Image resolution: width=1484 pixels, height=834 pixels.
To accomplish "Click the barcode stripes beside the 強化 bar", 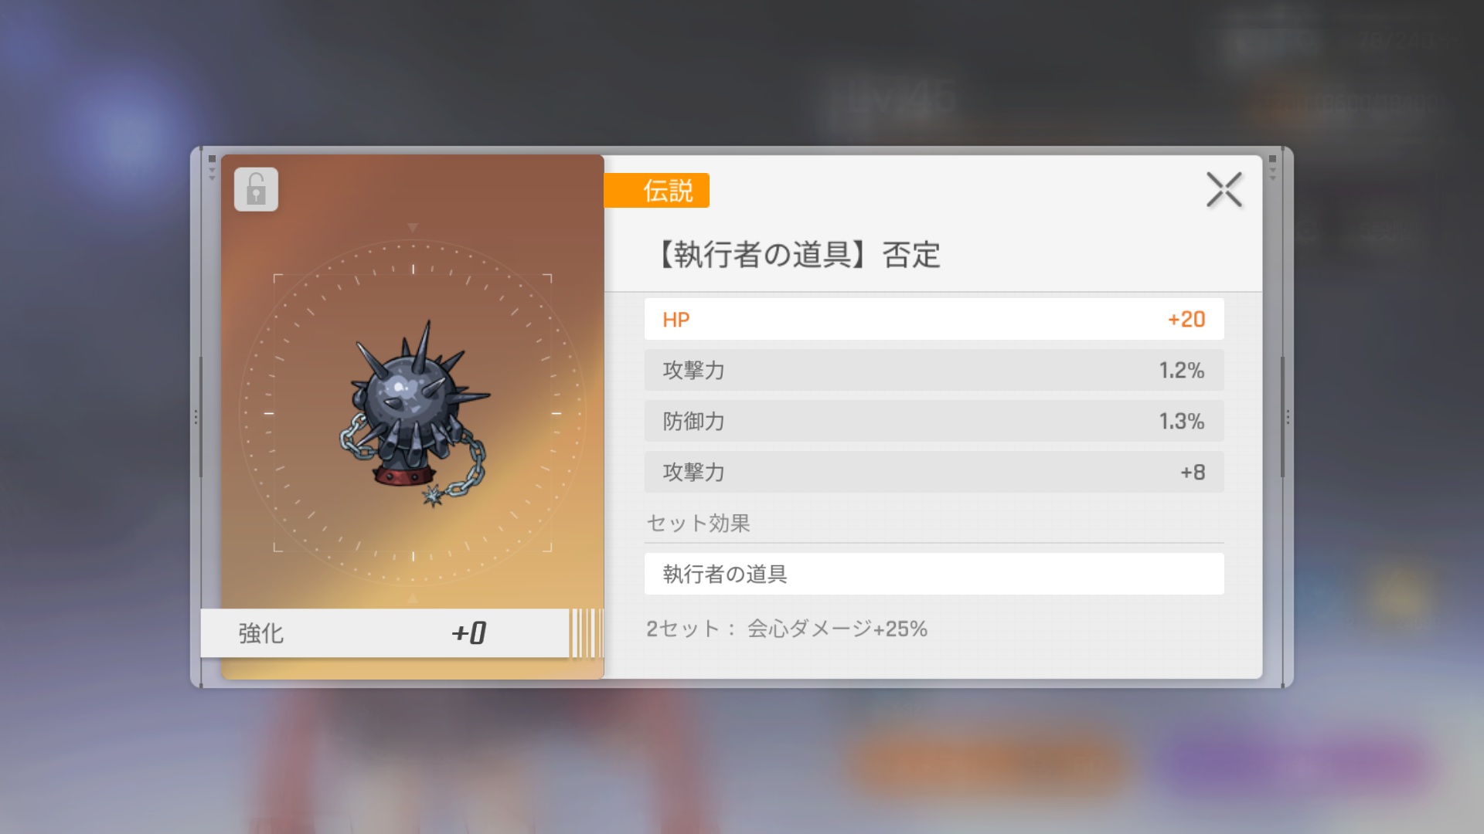I will (587, 633).
